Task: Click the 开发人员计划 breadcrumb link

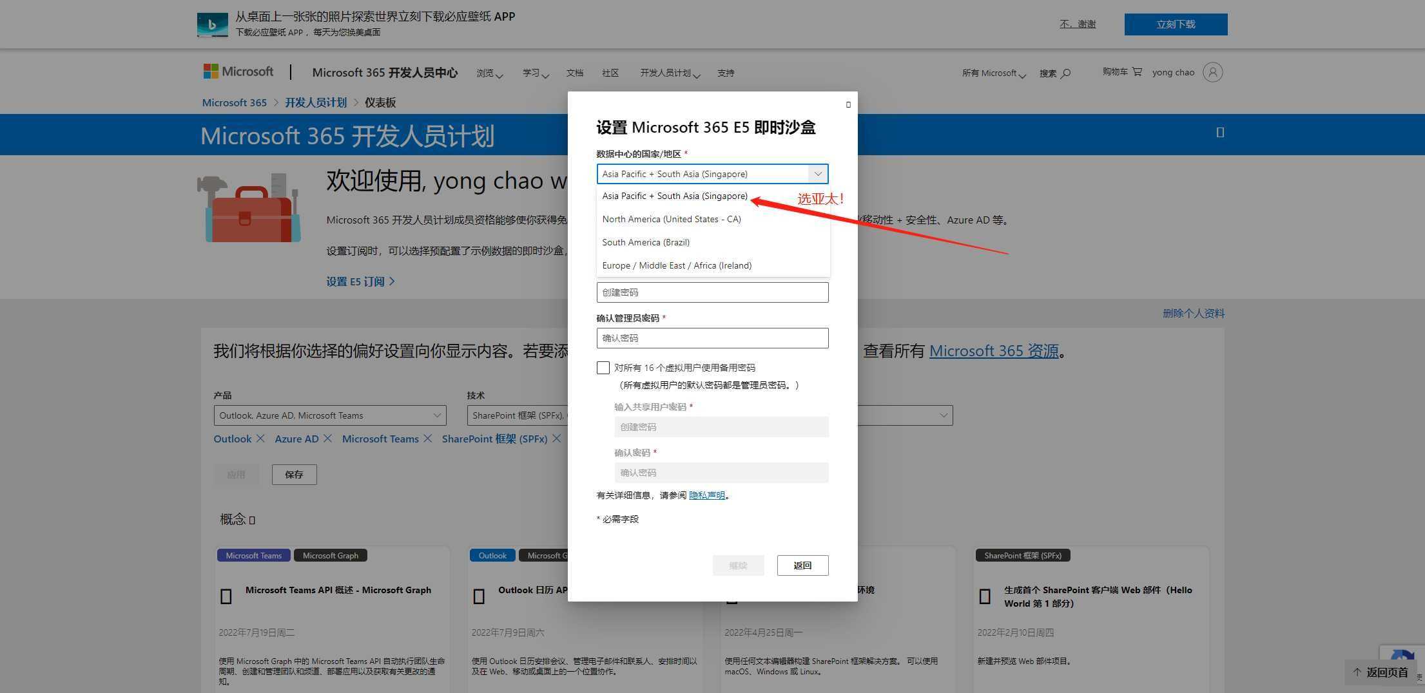Action: click(316, 102)
